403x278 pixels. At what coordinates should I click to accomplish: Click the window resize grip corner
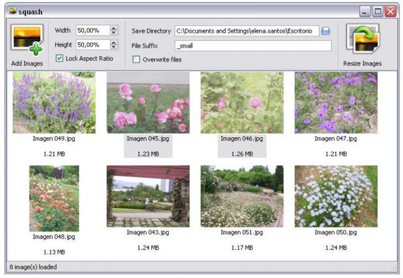coord(394,268)
